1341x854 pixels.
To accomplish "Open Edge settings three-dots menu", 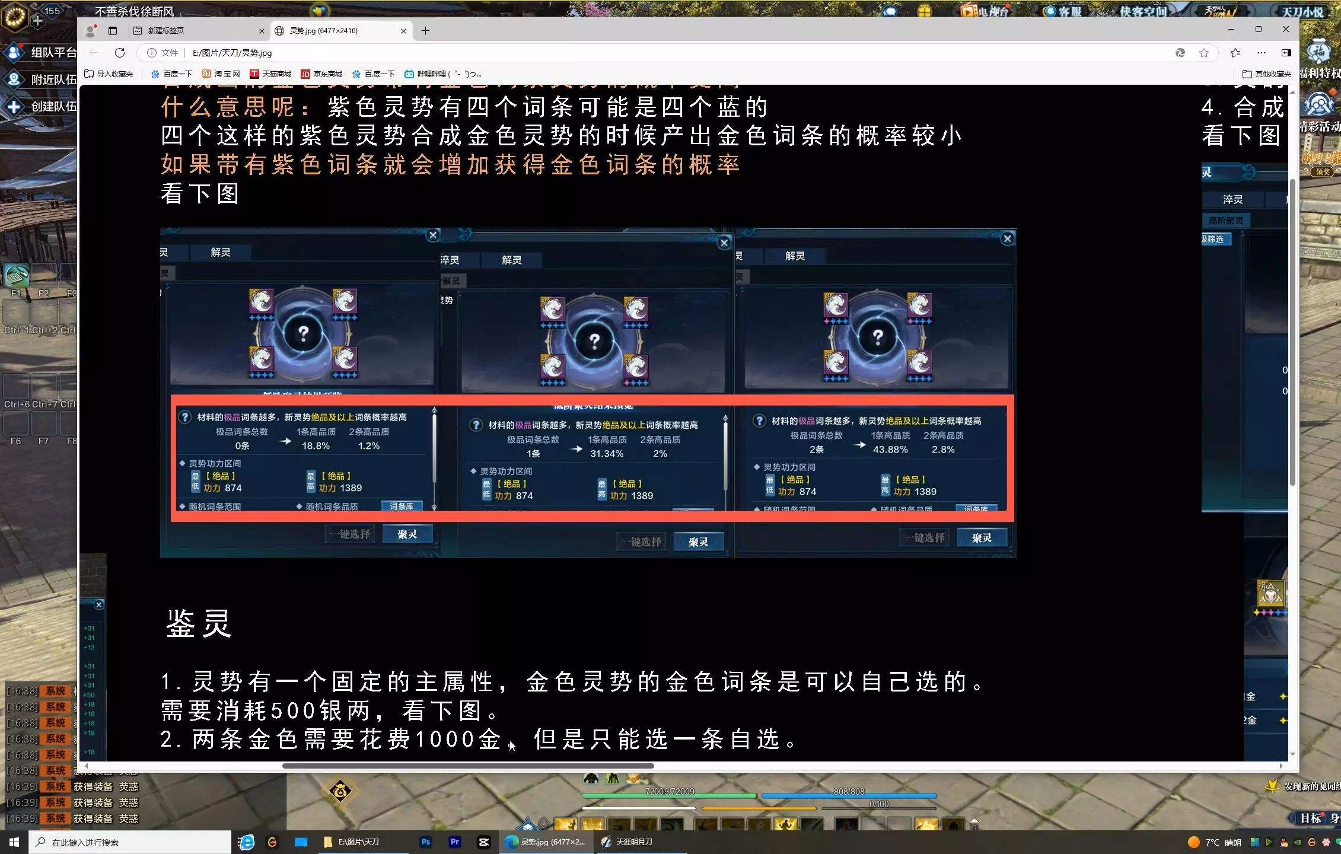I will 1262,53.
